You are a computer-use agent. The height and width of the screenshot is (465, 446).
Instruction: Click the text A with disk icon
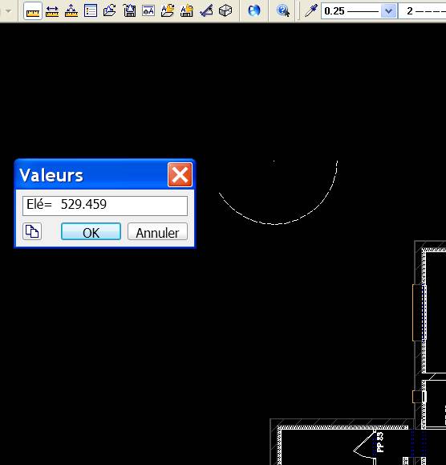(x=187, y=11)
